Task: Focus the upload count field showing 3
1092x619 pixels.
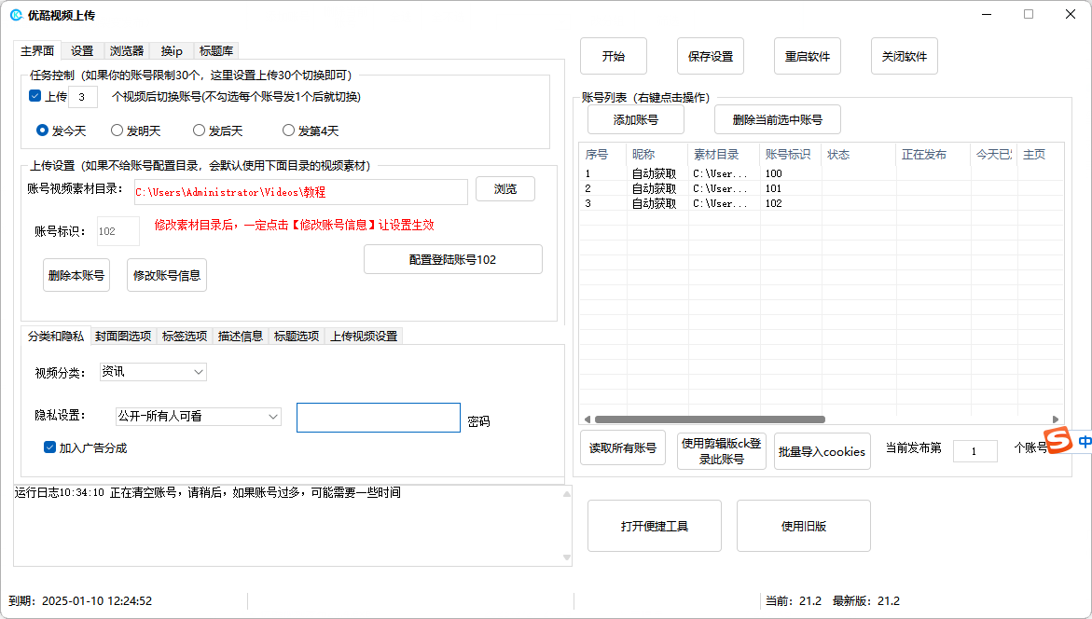Action: pos(83,97)
